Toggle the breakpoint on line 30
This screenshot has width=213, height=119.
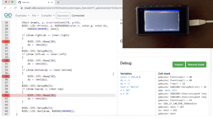(6, 60)
